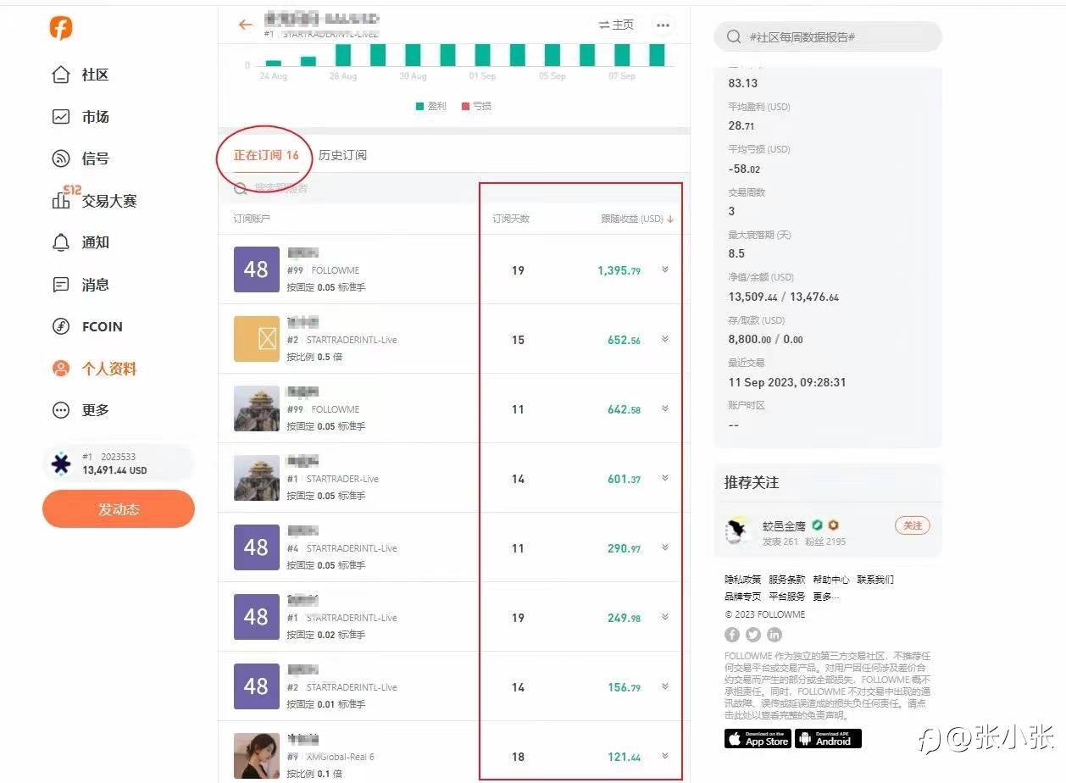The height and width of the screenshot is (783, 1066).
Task: Expand the row with 642.58 profit
Action: coord(665,409)
